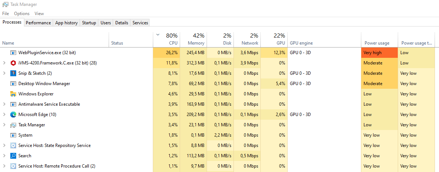Viewport: 439px width, 172px height.
Task: Expand the Antimalware Service Executable row
Action: (x=4, y=104)
